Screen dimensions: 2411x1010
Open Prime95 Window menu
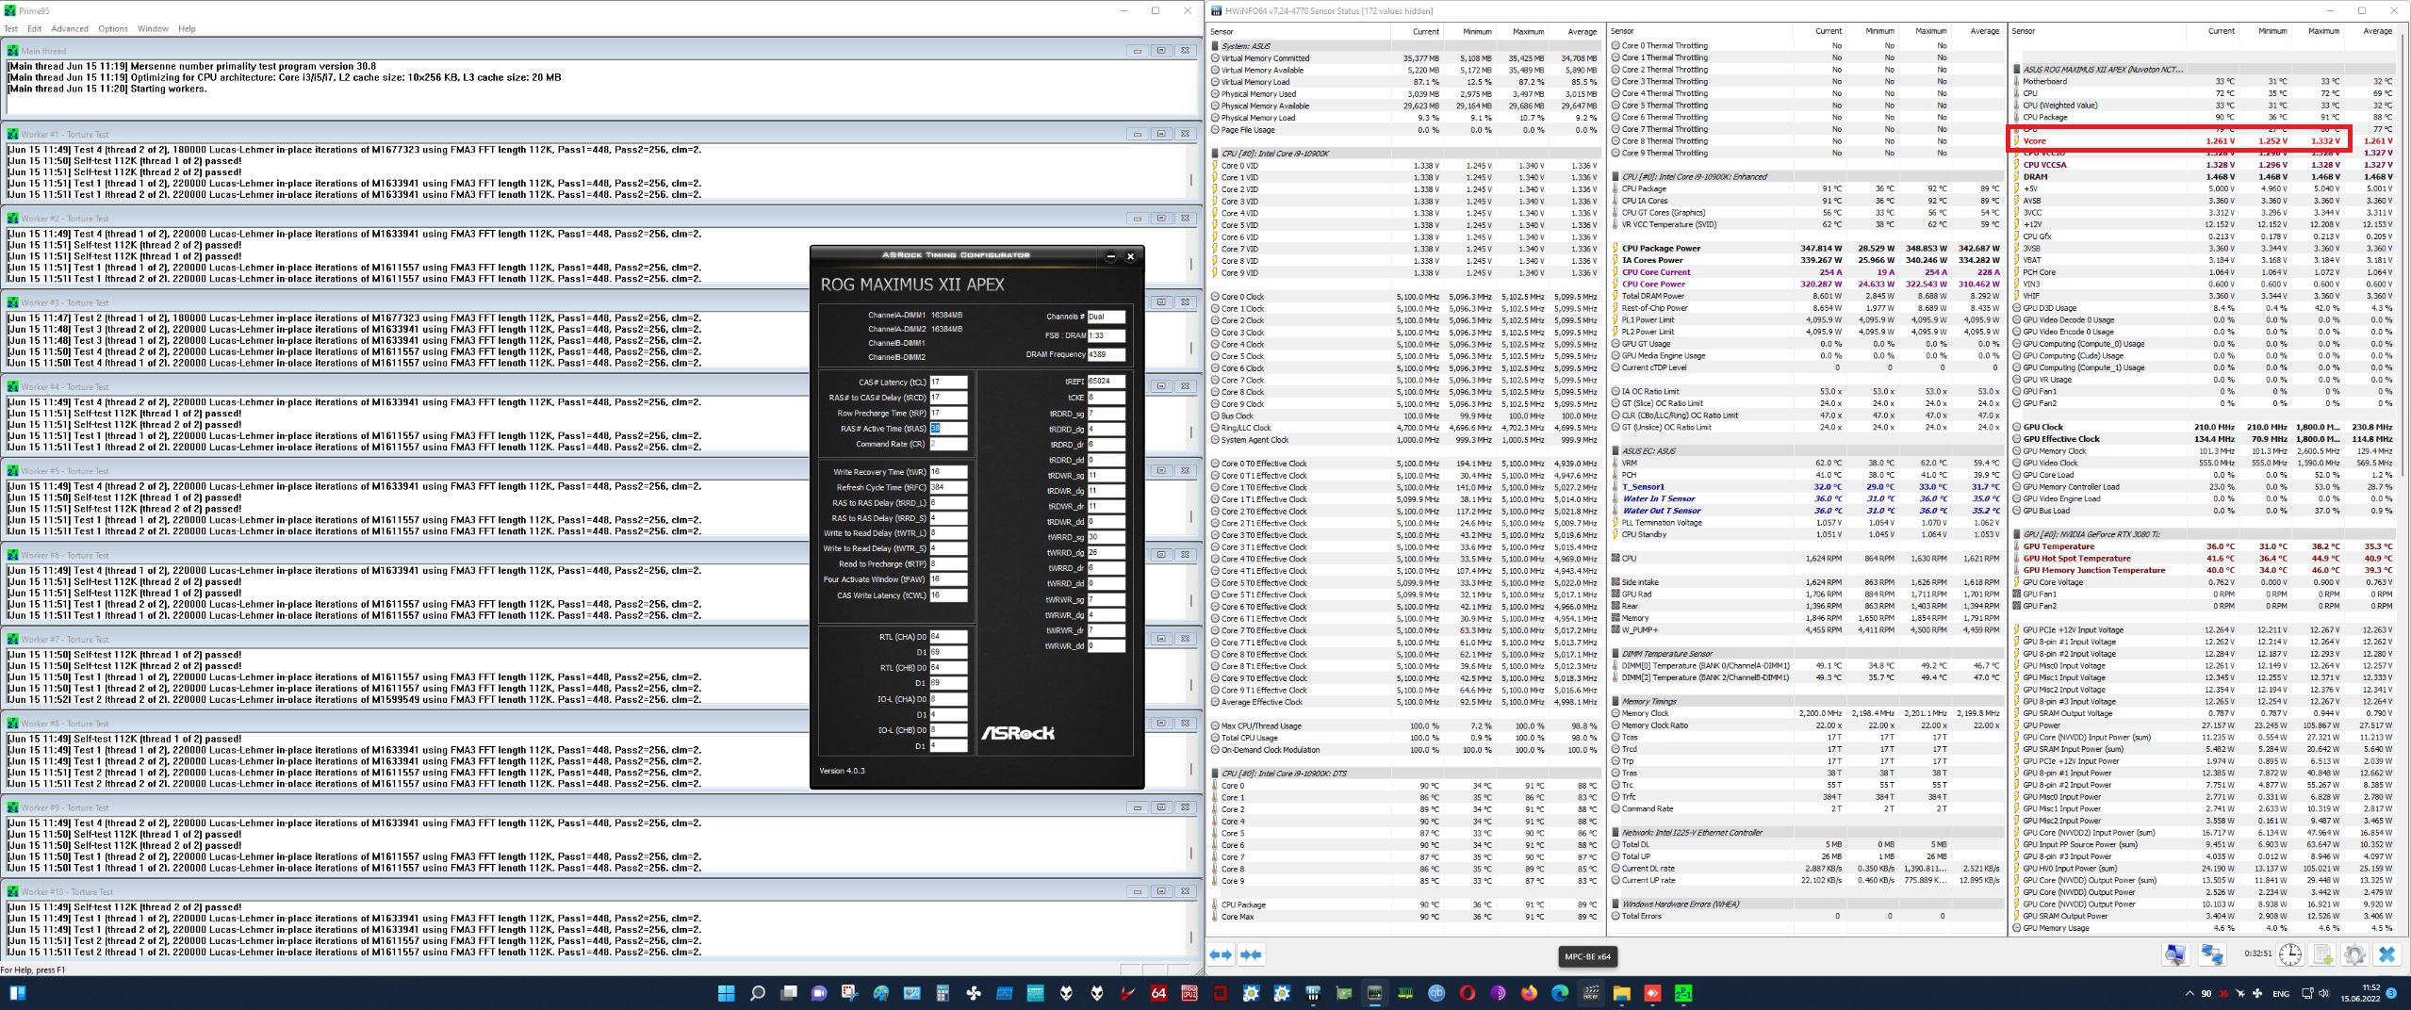click(153, 28)
